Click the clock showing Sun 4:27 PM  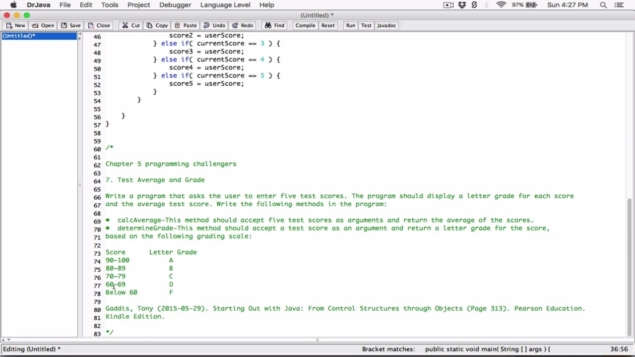(567, 5)
